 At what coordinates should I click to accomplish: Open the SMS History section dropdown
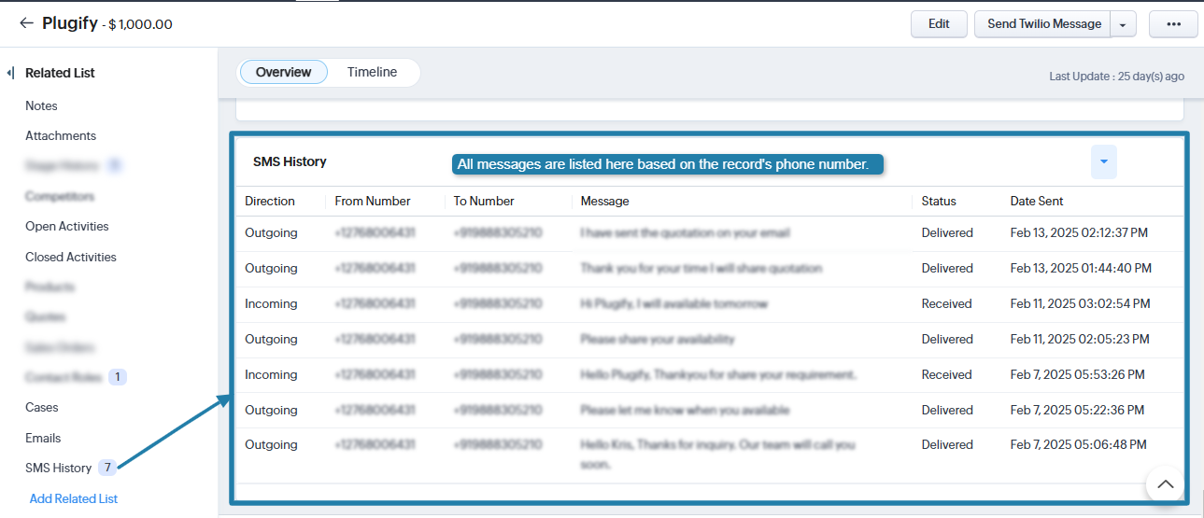point(1103,162)
